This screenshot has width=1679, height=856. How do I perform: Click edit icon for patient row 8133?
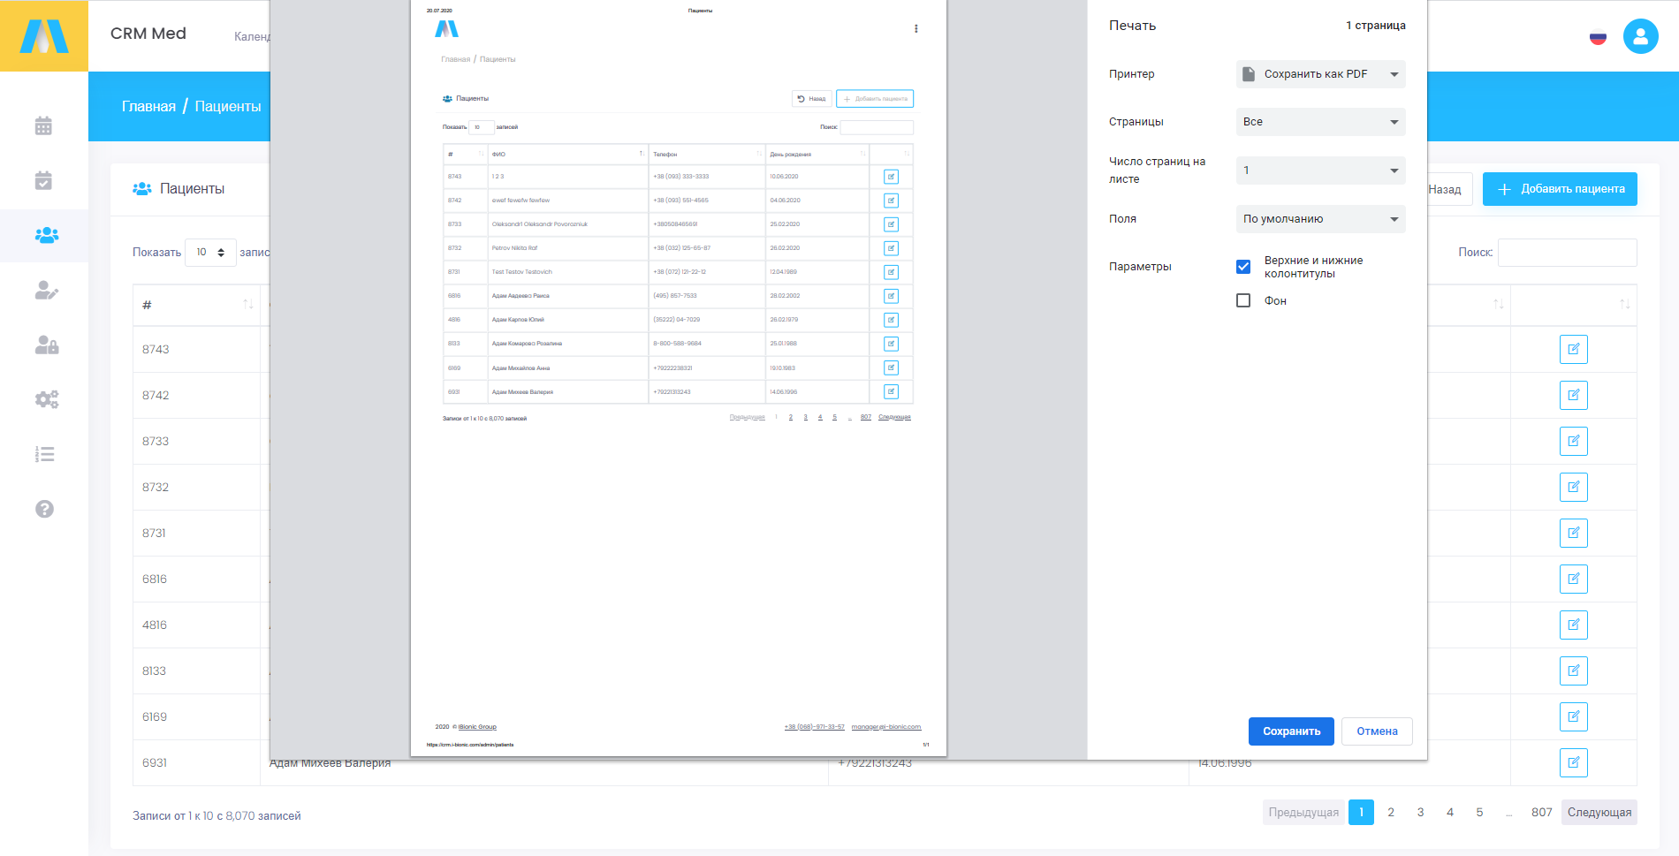[x=1574, y=670]
